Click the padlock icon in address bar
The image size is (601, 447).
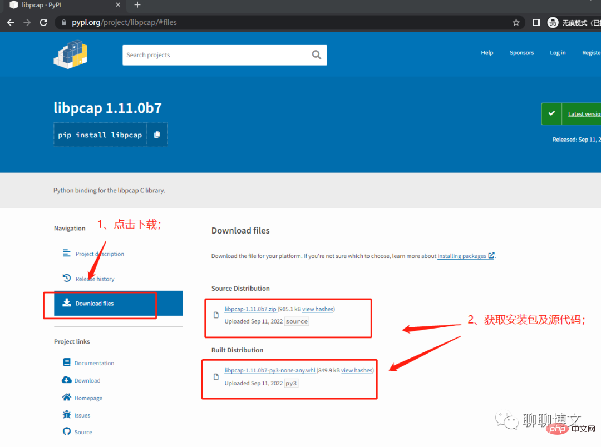64,23
